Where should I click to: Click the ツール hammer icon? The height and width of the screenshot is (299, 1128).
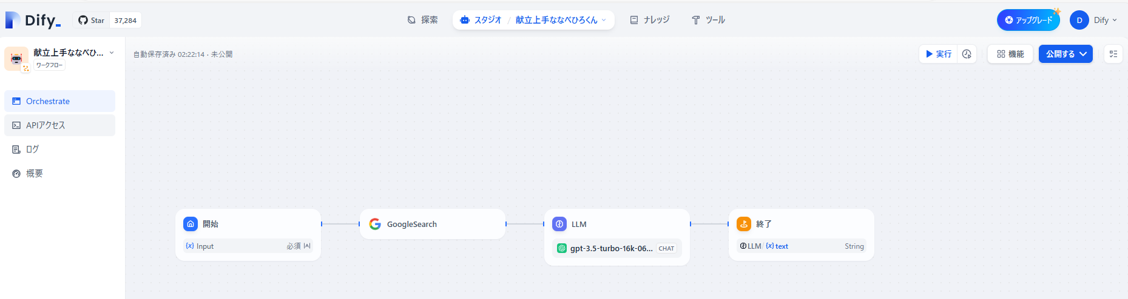(696, 20)
